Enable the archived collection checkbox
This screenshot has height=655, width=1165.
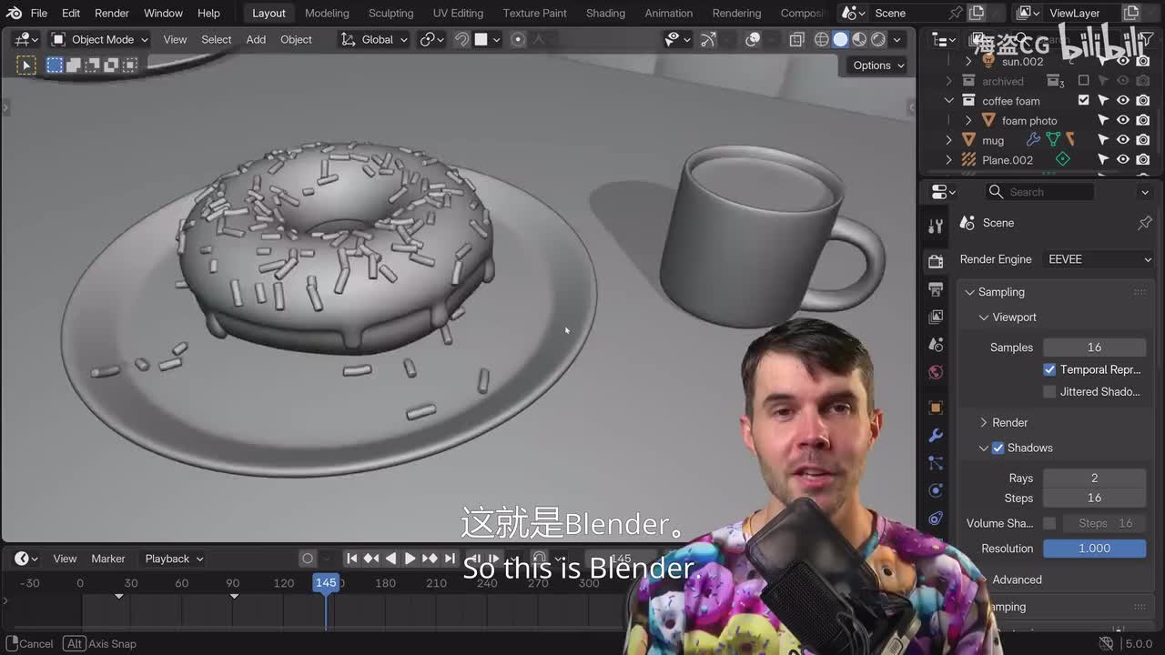1083,81
